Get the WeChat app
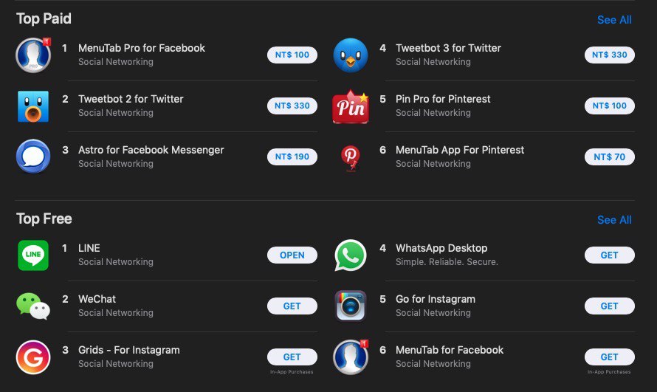 click(x=292, y=306)
